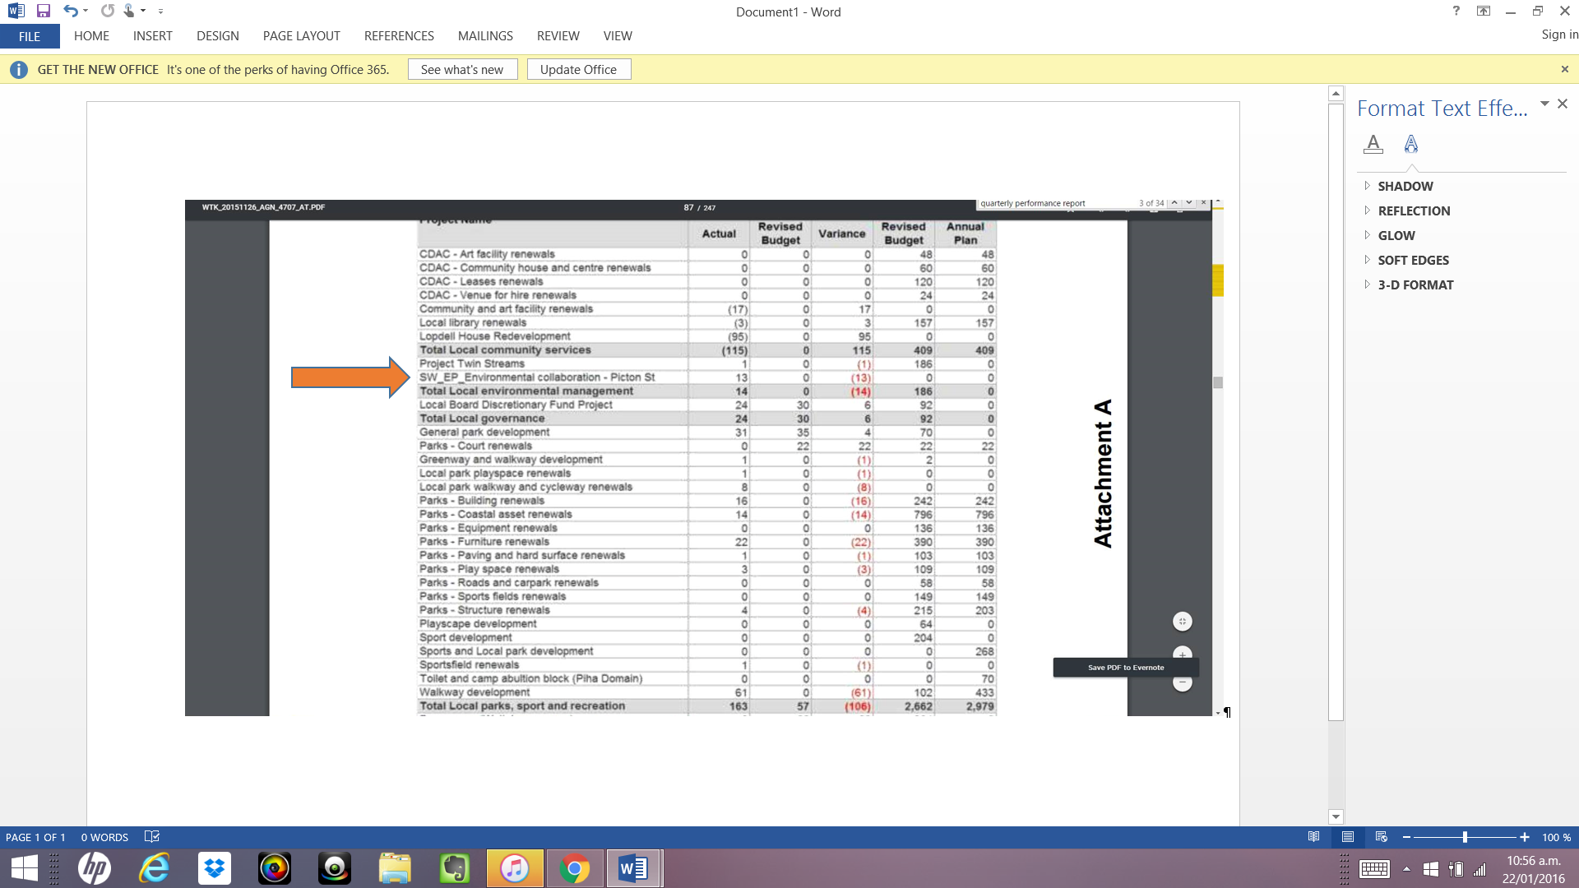Open iTunes from taskbar
The height and width of the screenshot is (888, 1579).
pos(515,868)
